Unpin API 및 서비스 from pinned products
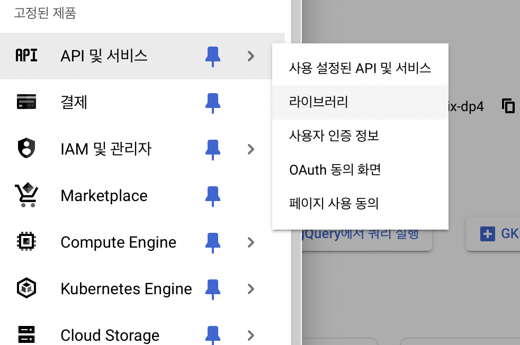The height and width of the screenshot is (345, 520). point(213,56)
